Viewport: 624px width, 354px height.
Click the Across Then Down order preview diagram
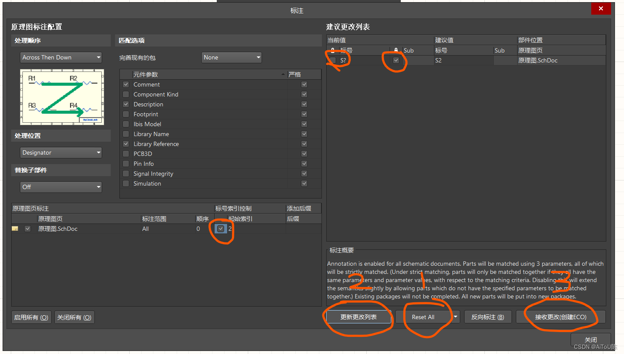point(62,97)
